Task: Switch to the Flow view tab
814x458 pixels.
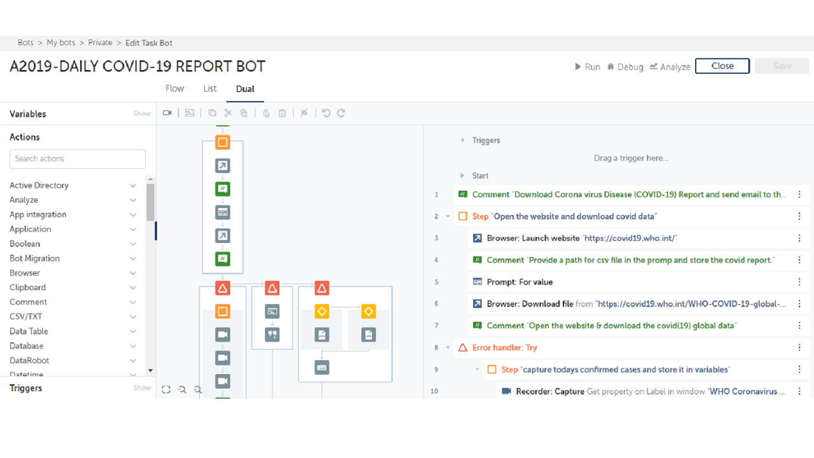Action: point(174,88)
